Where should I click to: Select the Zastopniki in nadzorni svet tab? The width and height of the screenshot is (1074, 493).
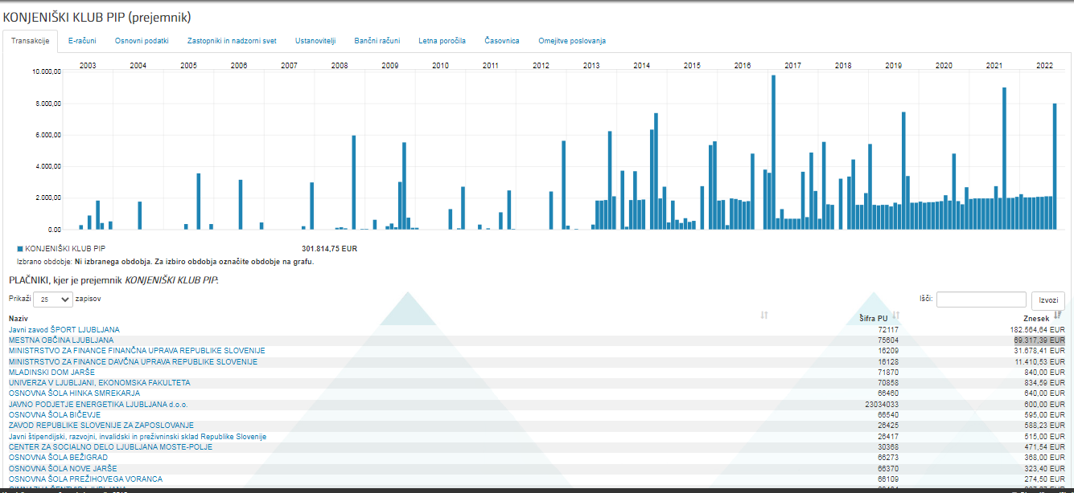click(x=232, y=41)
